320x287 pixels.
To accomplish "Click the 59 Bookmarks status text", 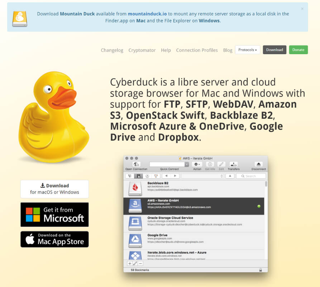I will tap(140, 270).
